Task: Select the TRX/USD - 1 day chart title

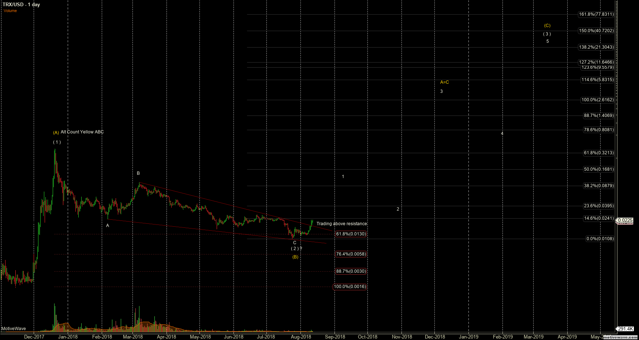Action: click(x=21, y=4)
